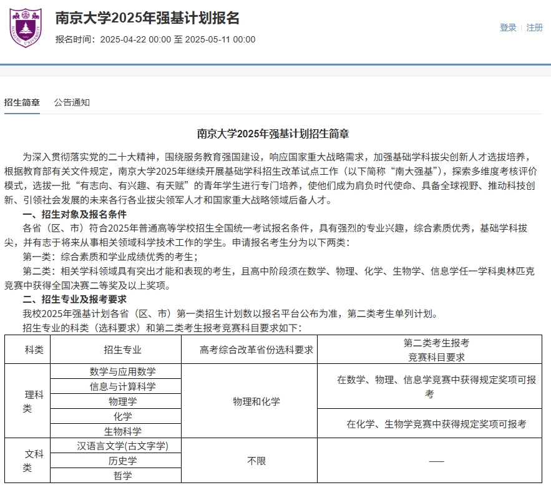Viewport: 551px width, 485px height.
Task: Click the 高考综合改革省份选科要求 column header
Action: pyautogui.click(x=256, y=350)
